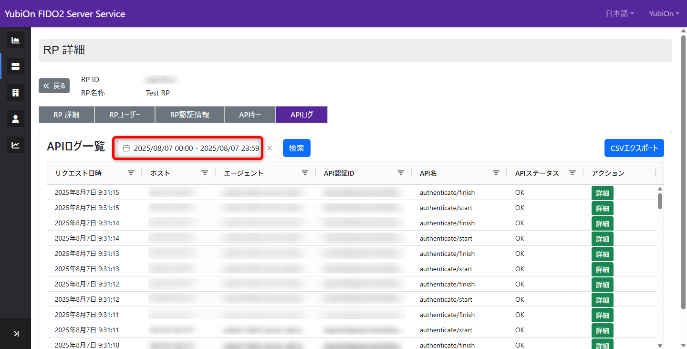Open 詳細 for 9:31:14 authenticate/start row
The height and width of the screenshot is (349, 687).
click(603, 239)
